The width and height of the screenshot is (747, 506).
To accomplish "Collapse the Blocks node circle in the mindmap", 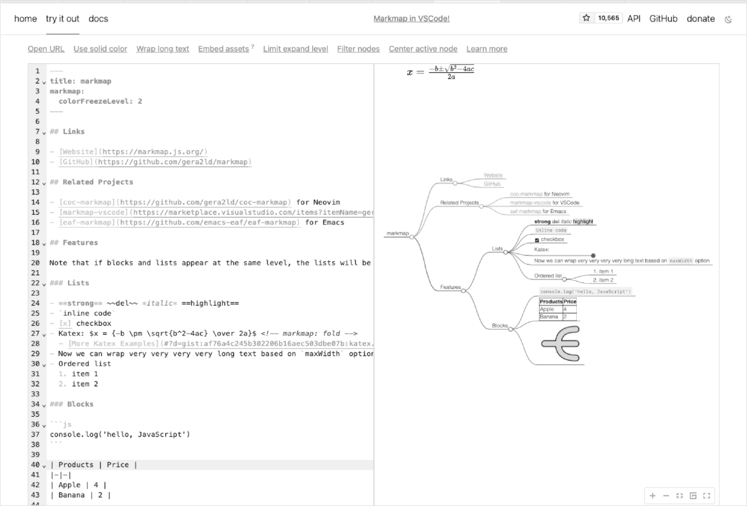I will tap(510, 329).
